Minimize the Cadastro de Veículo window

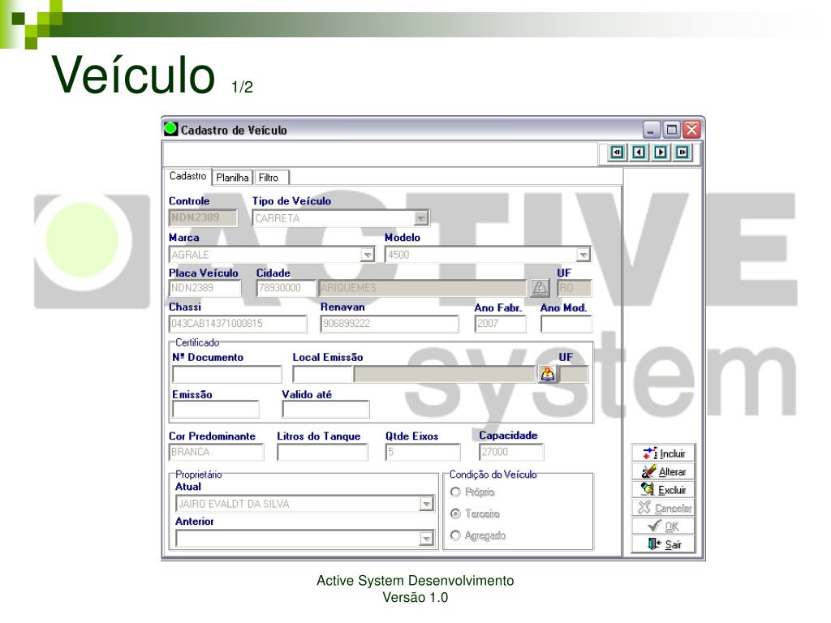click(x=652, y=129)
